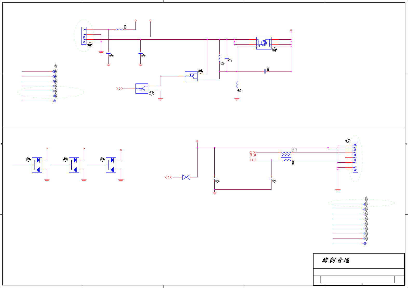
Task: Click the Wistron 緯創資通 logo in the title block
Action: 336,260
